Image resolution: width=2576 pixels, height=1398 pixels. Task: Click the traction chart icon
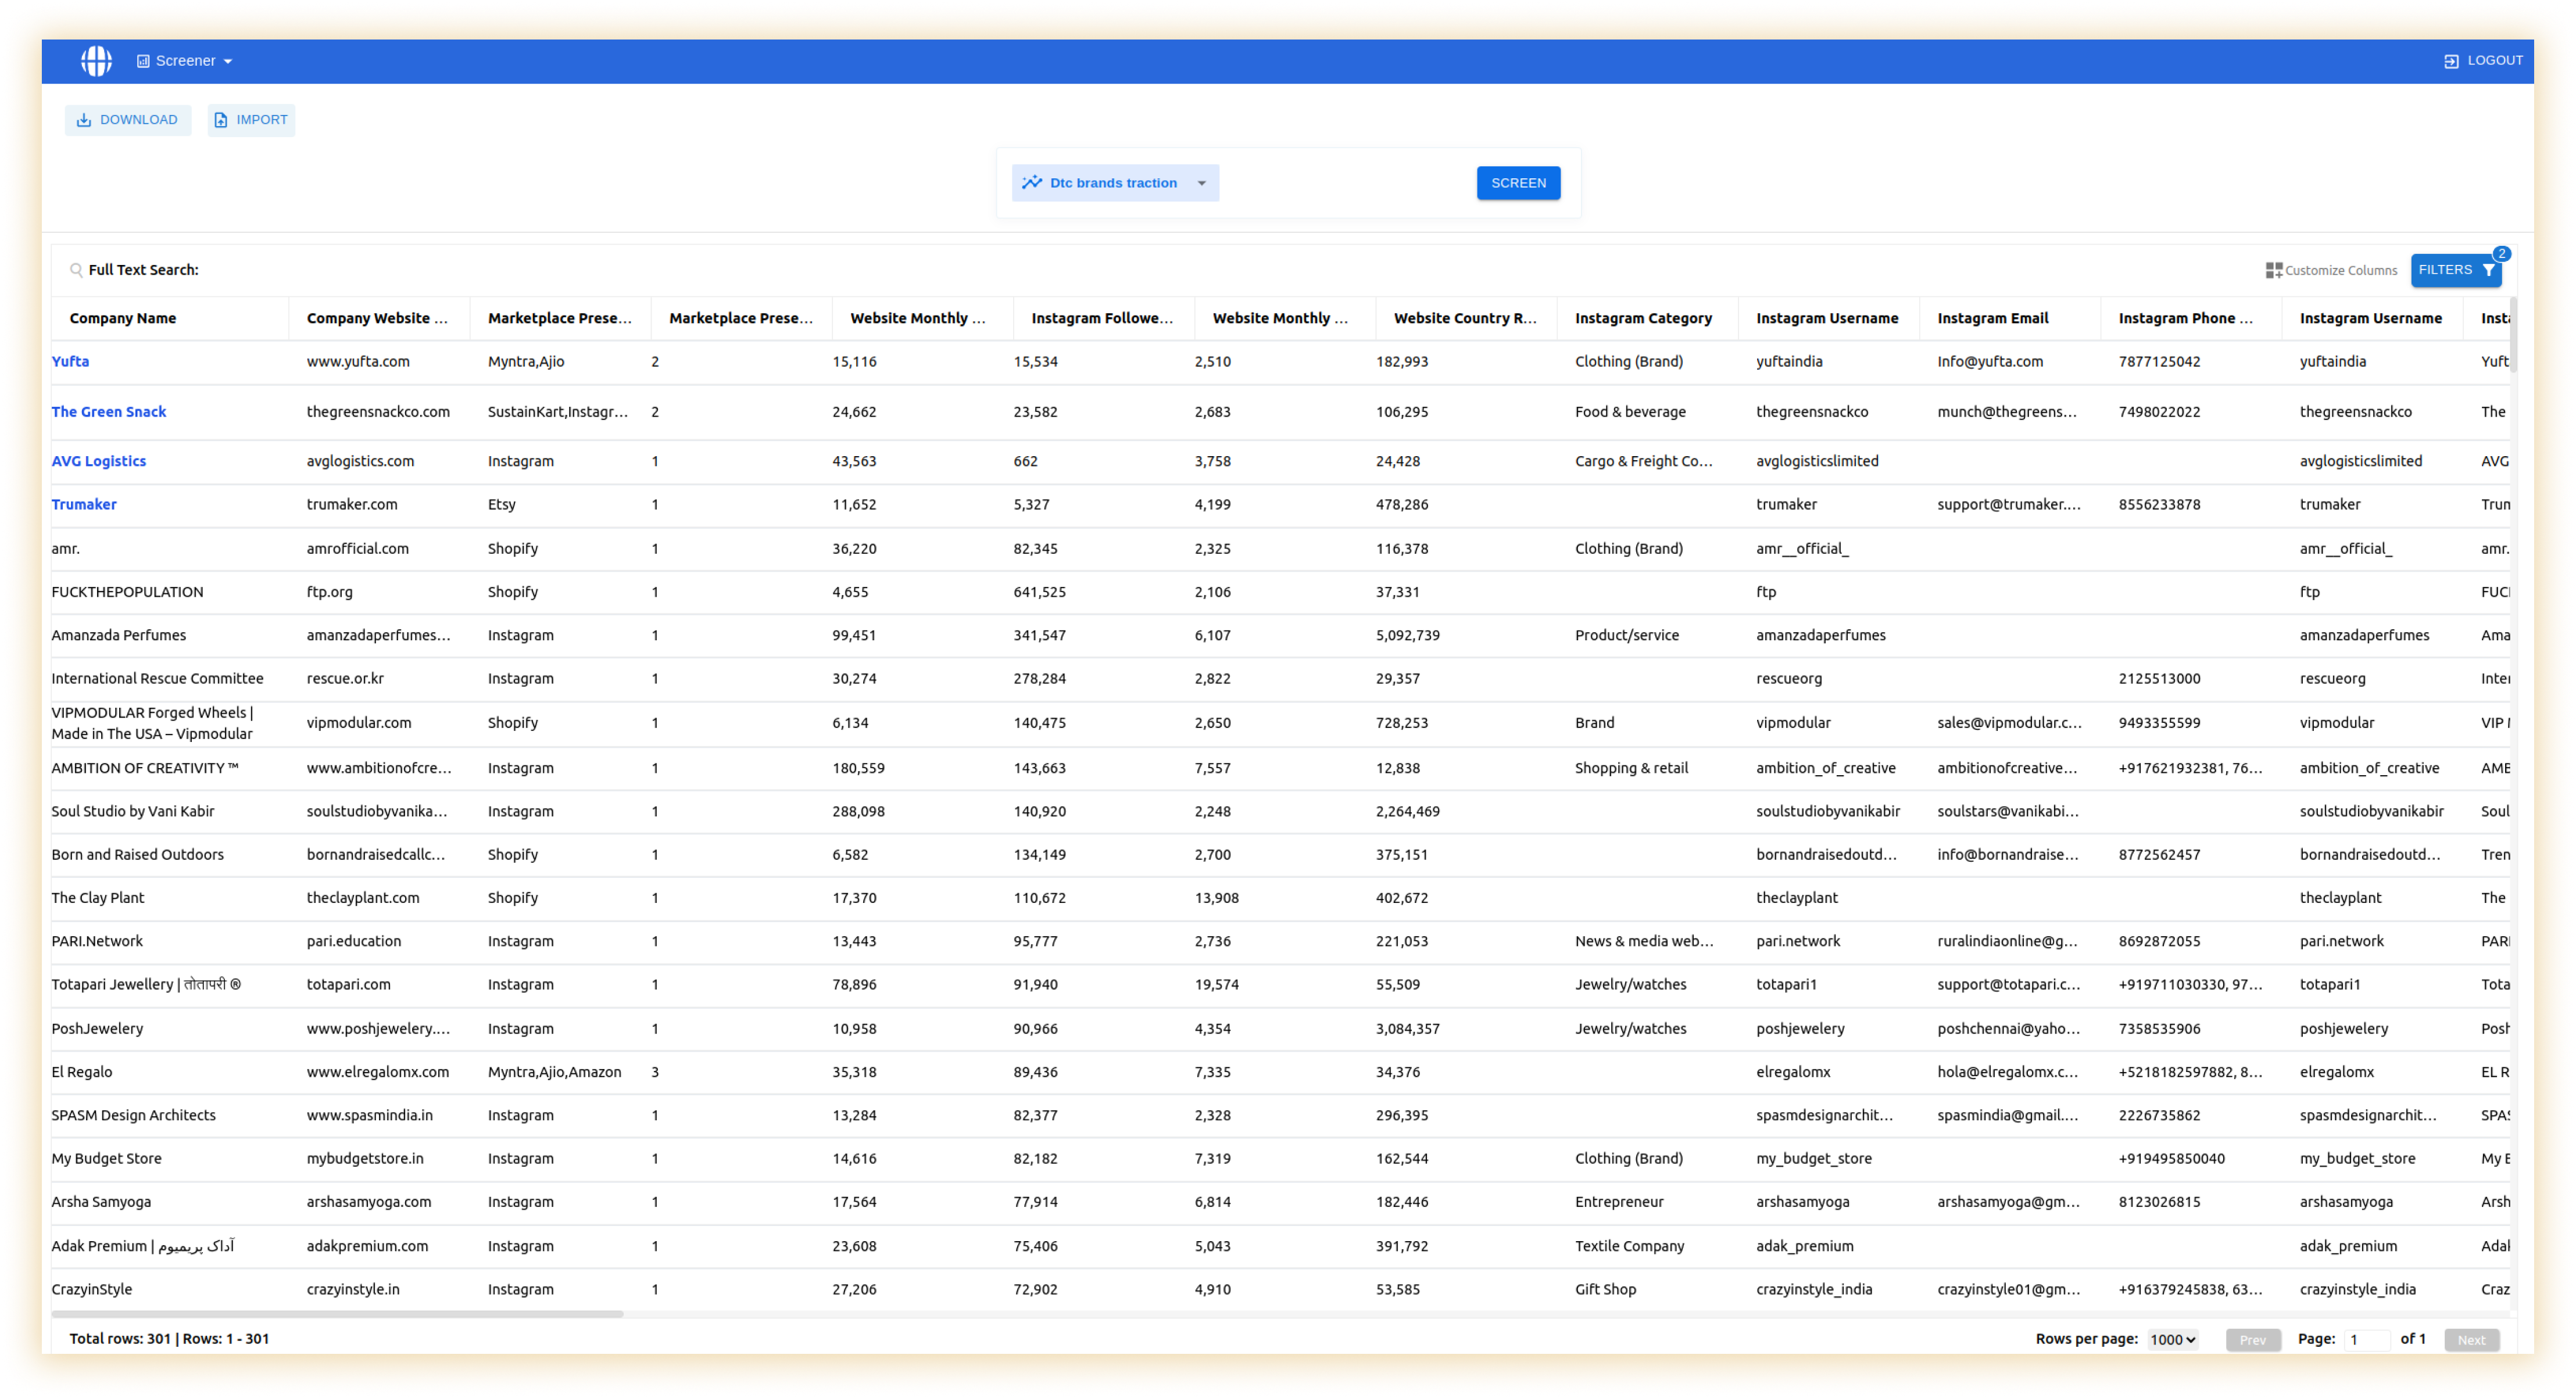point(1031,183)
